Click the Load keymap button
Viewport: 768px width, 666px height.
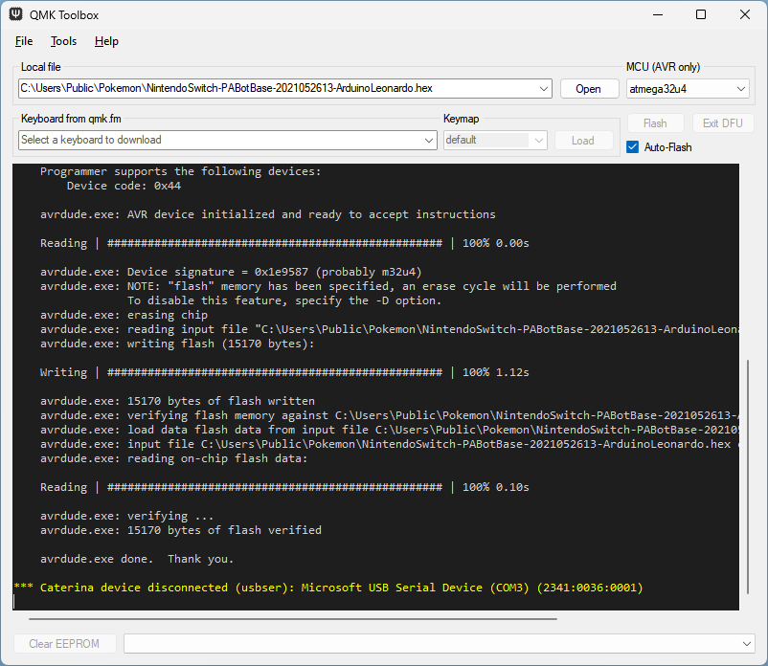[x=583, y=140]
